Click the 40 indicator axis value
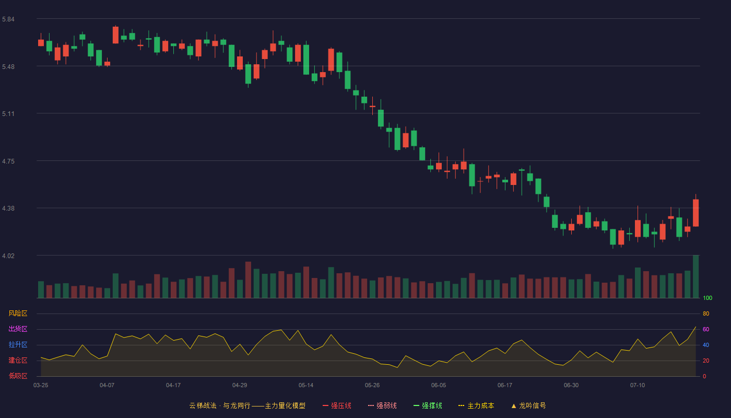 [706, 345]
